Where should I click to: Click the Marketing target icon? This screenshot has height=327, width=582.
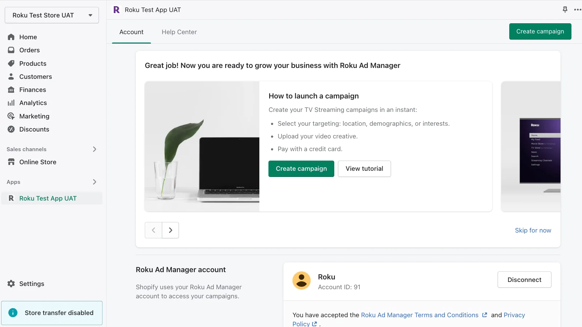pos(11,116)
